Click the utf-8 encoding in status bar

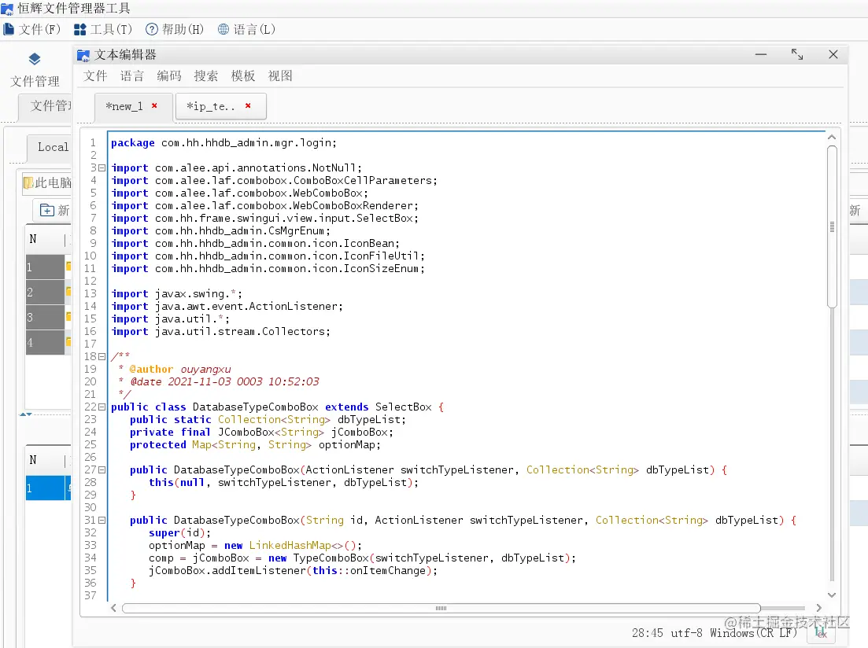point(686,633)
